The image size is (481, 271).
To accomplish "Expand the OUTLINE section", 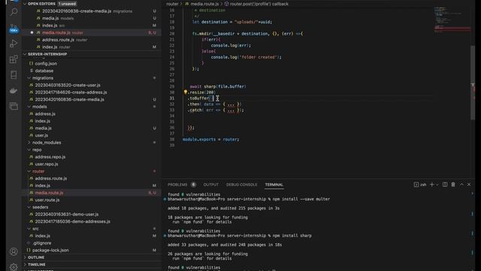I will tap(36, 257).
